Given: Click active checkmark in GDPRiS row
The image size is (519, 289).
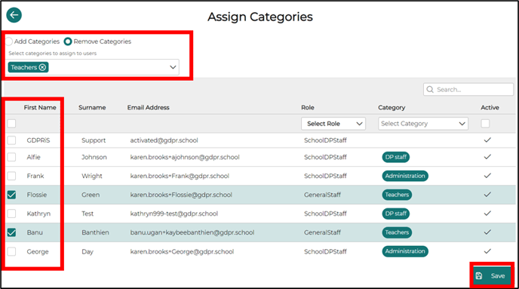Looking at the screenshot, I should point(487,140).
